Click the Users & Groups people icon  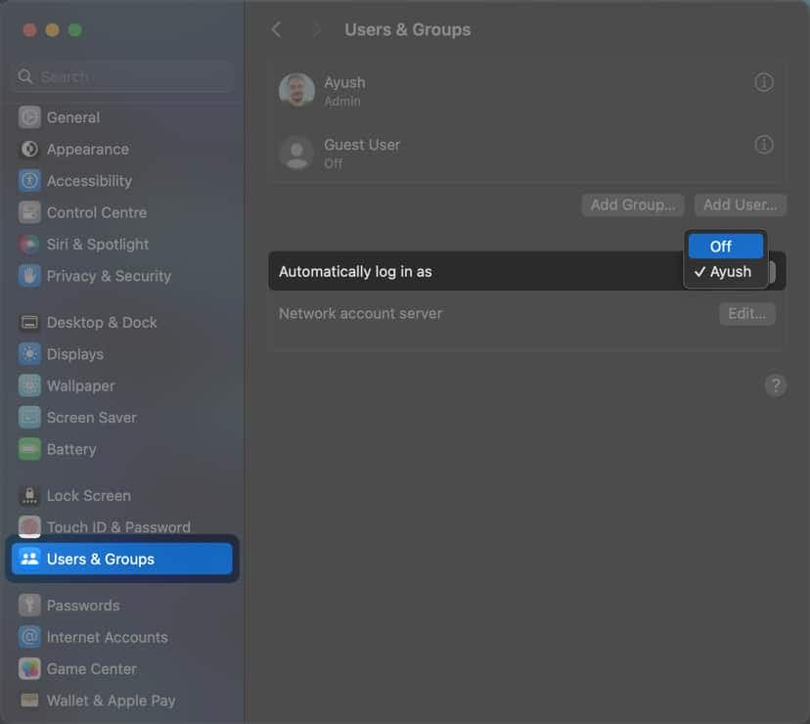click(x=29, y=559)
